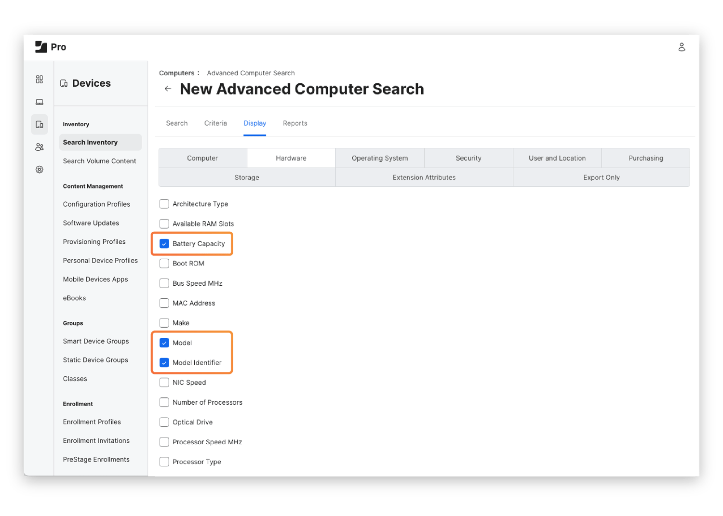723x516 pixels.
Task: Uncheck the Battery Capacity checkbox
Action: point(164,244)
